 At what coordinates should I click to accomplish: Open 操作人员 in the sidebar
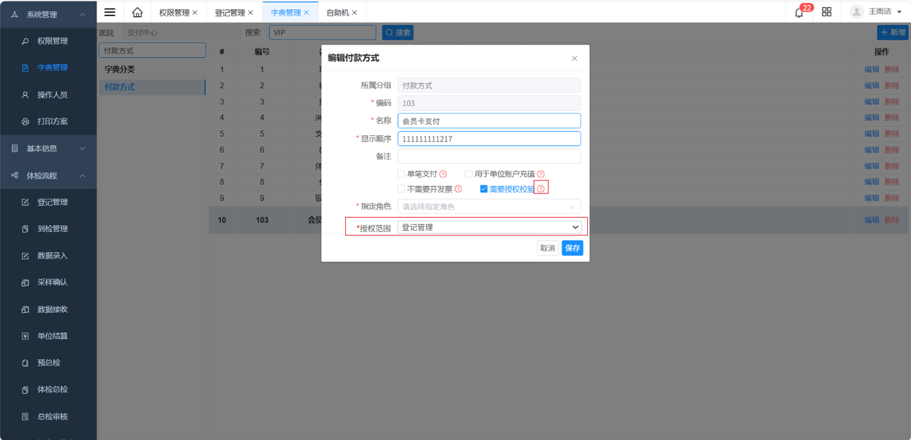pos(52,95)
